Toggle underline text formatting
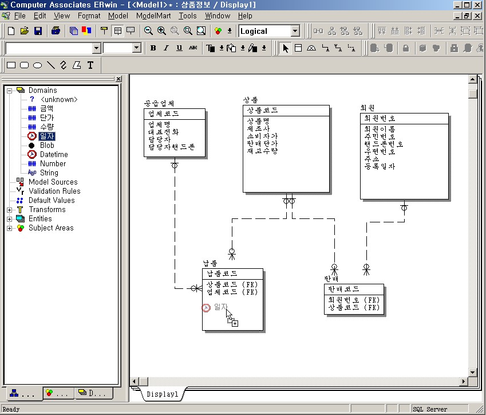 tap(180, 48)
